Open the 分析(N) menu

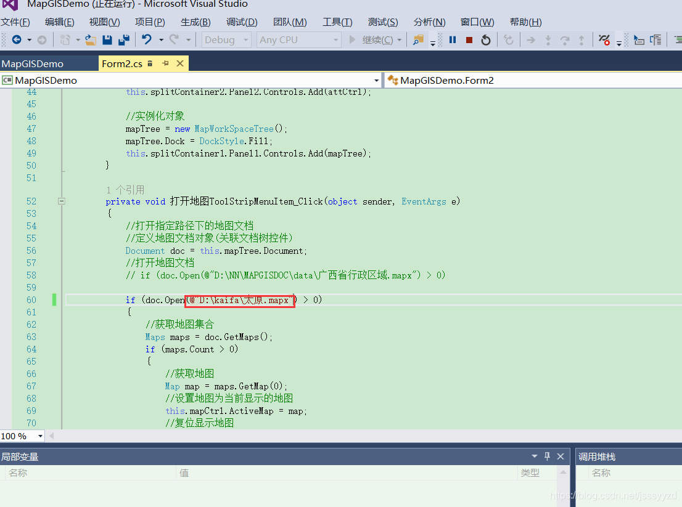coord(429,22)
